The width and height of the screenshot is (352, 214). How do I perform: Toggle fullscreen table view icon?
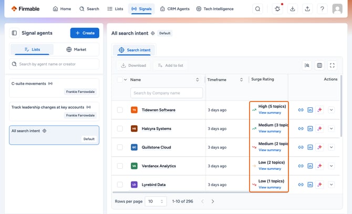[332, 65]
